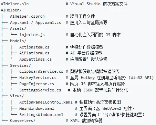Select MainWindow.xaml file
The width and height of the screenshot is (156, 125).
pos(37,108)
